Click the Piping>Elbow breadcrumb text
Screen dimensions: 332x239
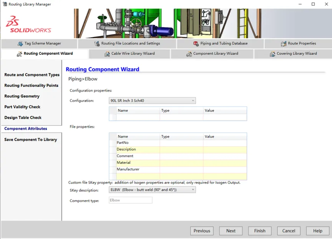point(83,79)
